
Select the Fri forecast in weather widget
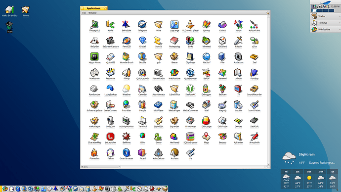(286, 179)
